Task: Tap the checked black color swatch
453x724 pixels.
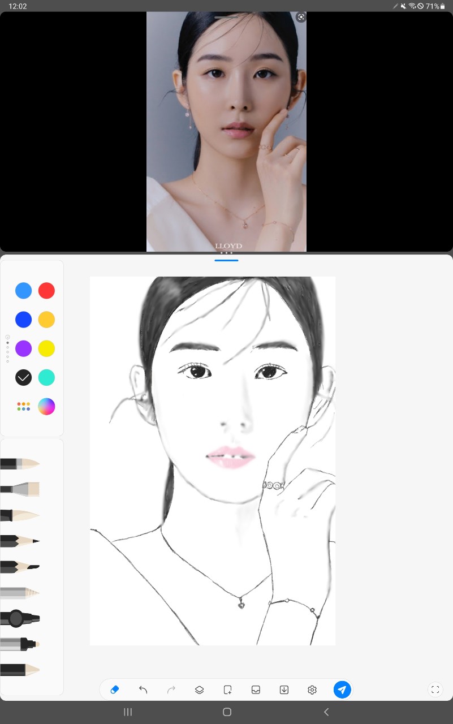Action: 23,377
